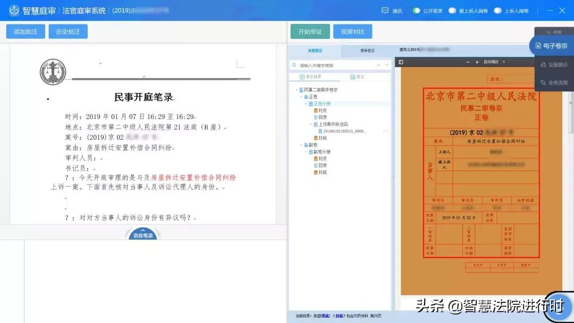This screenshot has height=323, width=574.
Task: Click the 2019年01月02日 date cell on cover
Action: [x=458, y=218]
